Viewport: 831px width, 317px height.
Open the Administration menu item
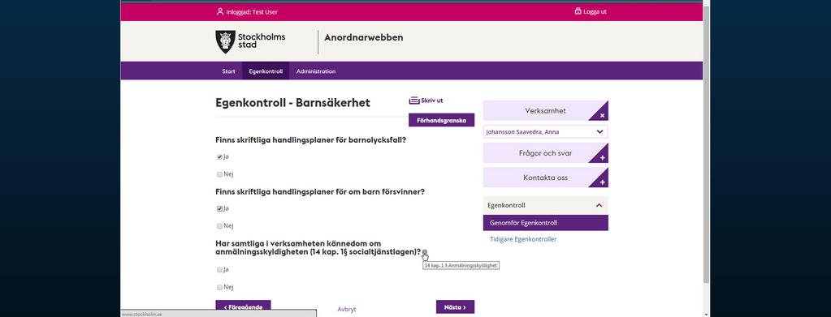[316, 71]
